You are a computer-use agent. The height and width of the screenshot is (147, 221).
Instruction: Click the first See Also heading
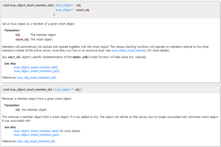coord(10,64)
